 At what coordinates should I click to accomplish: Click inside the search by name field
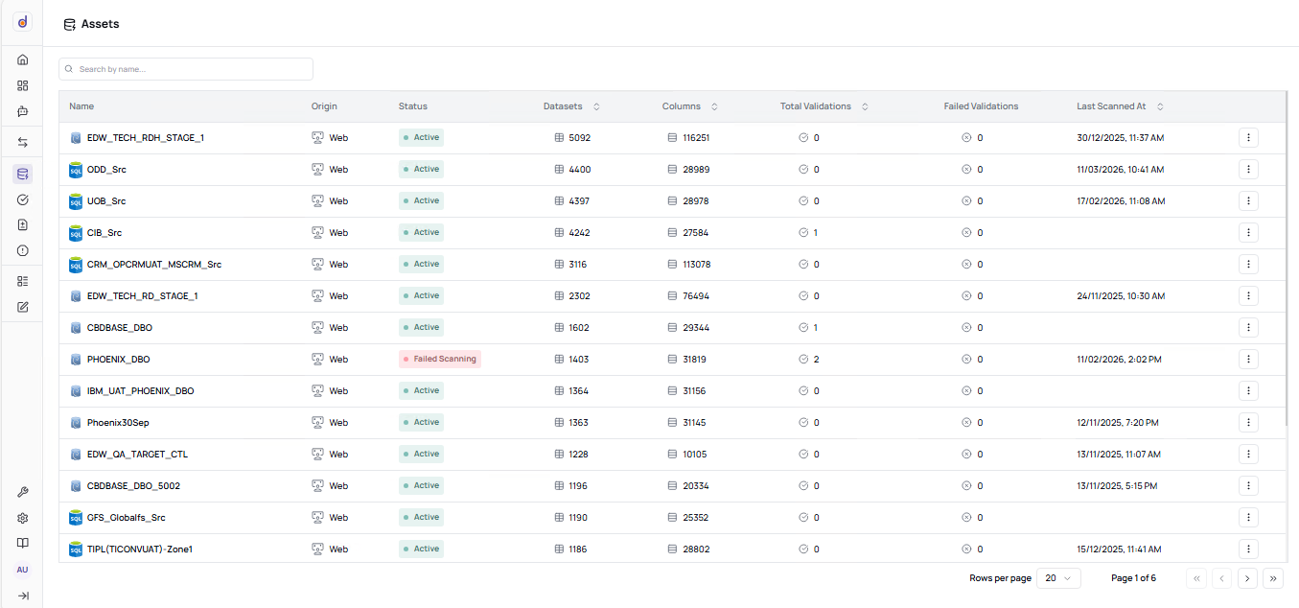(185, 68)
